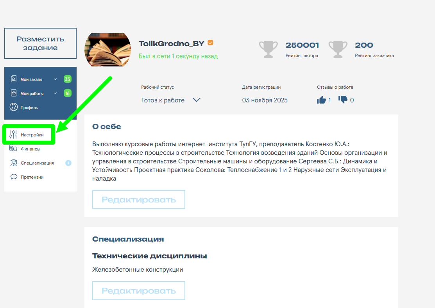Click the Мои заказы document icon

click(14, 79)
